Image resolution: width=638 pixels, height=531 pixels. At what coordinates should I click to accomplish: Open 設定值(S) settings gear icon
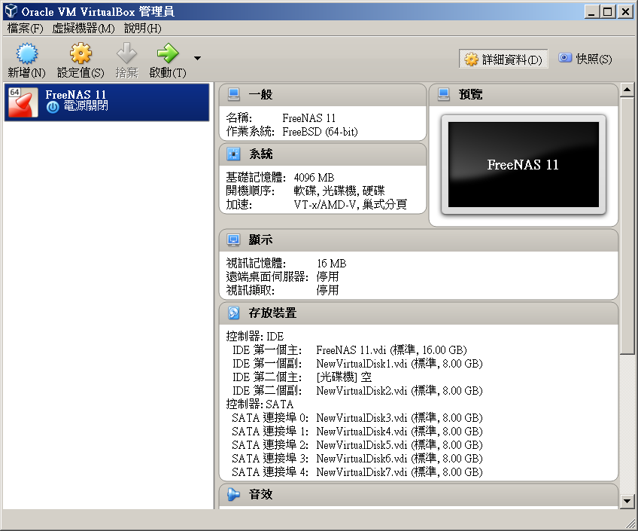81,53
